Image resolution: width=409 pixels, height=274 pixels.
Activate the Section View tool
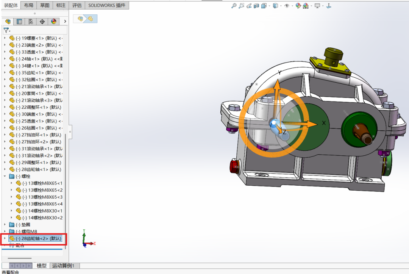point(256,6)
